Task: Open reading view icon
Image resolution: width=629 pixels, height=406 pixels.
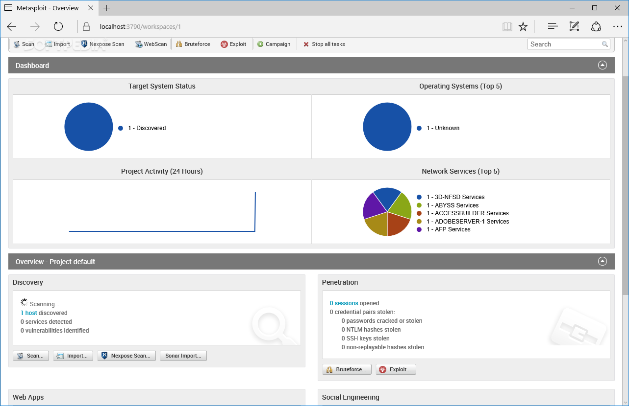Action: [507, 27]
